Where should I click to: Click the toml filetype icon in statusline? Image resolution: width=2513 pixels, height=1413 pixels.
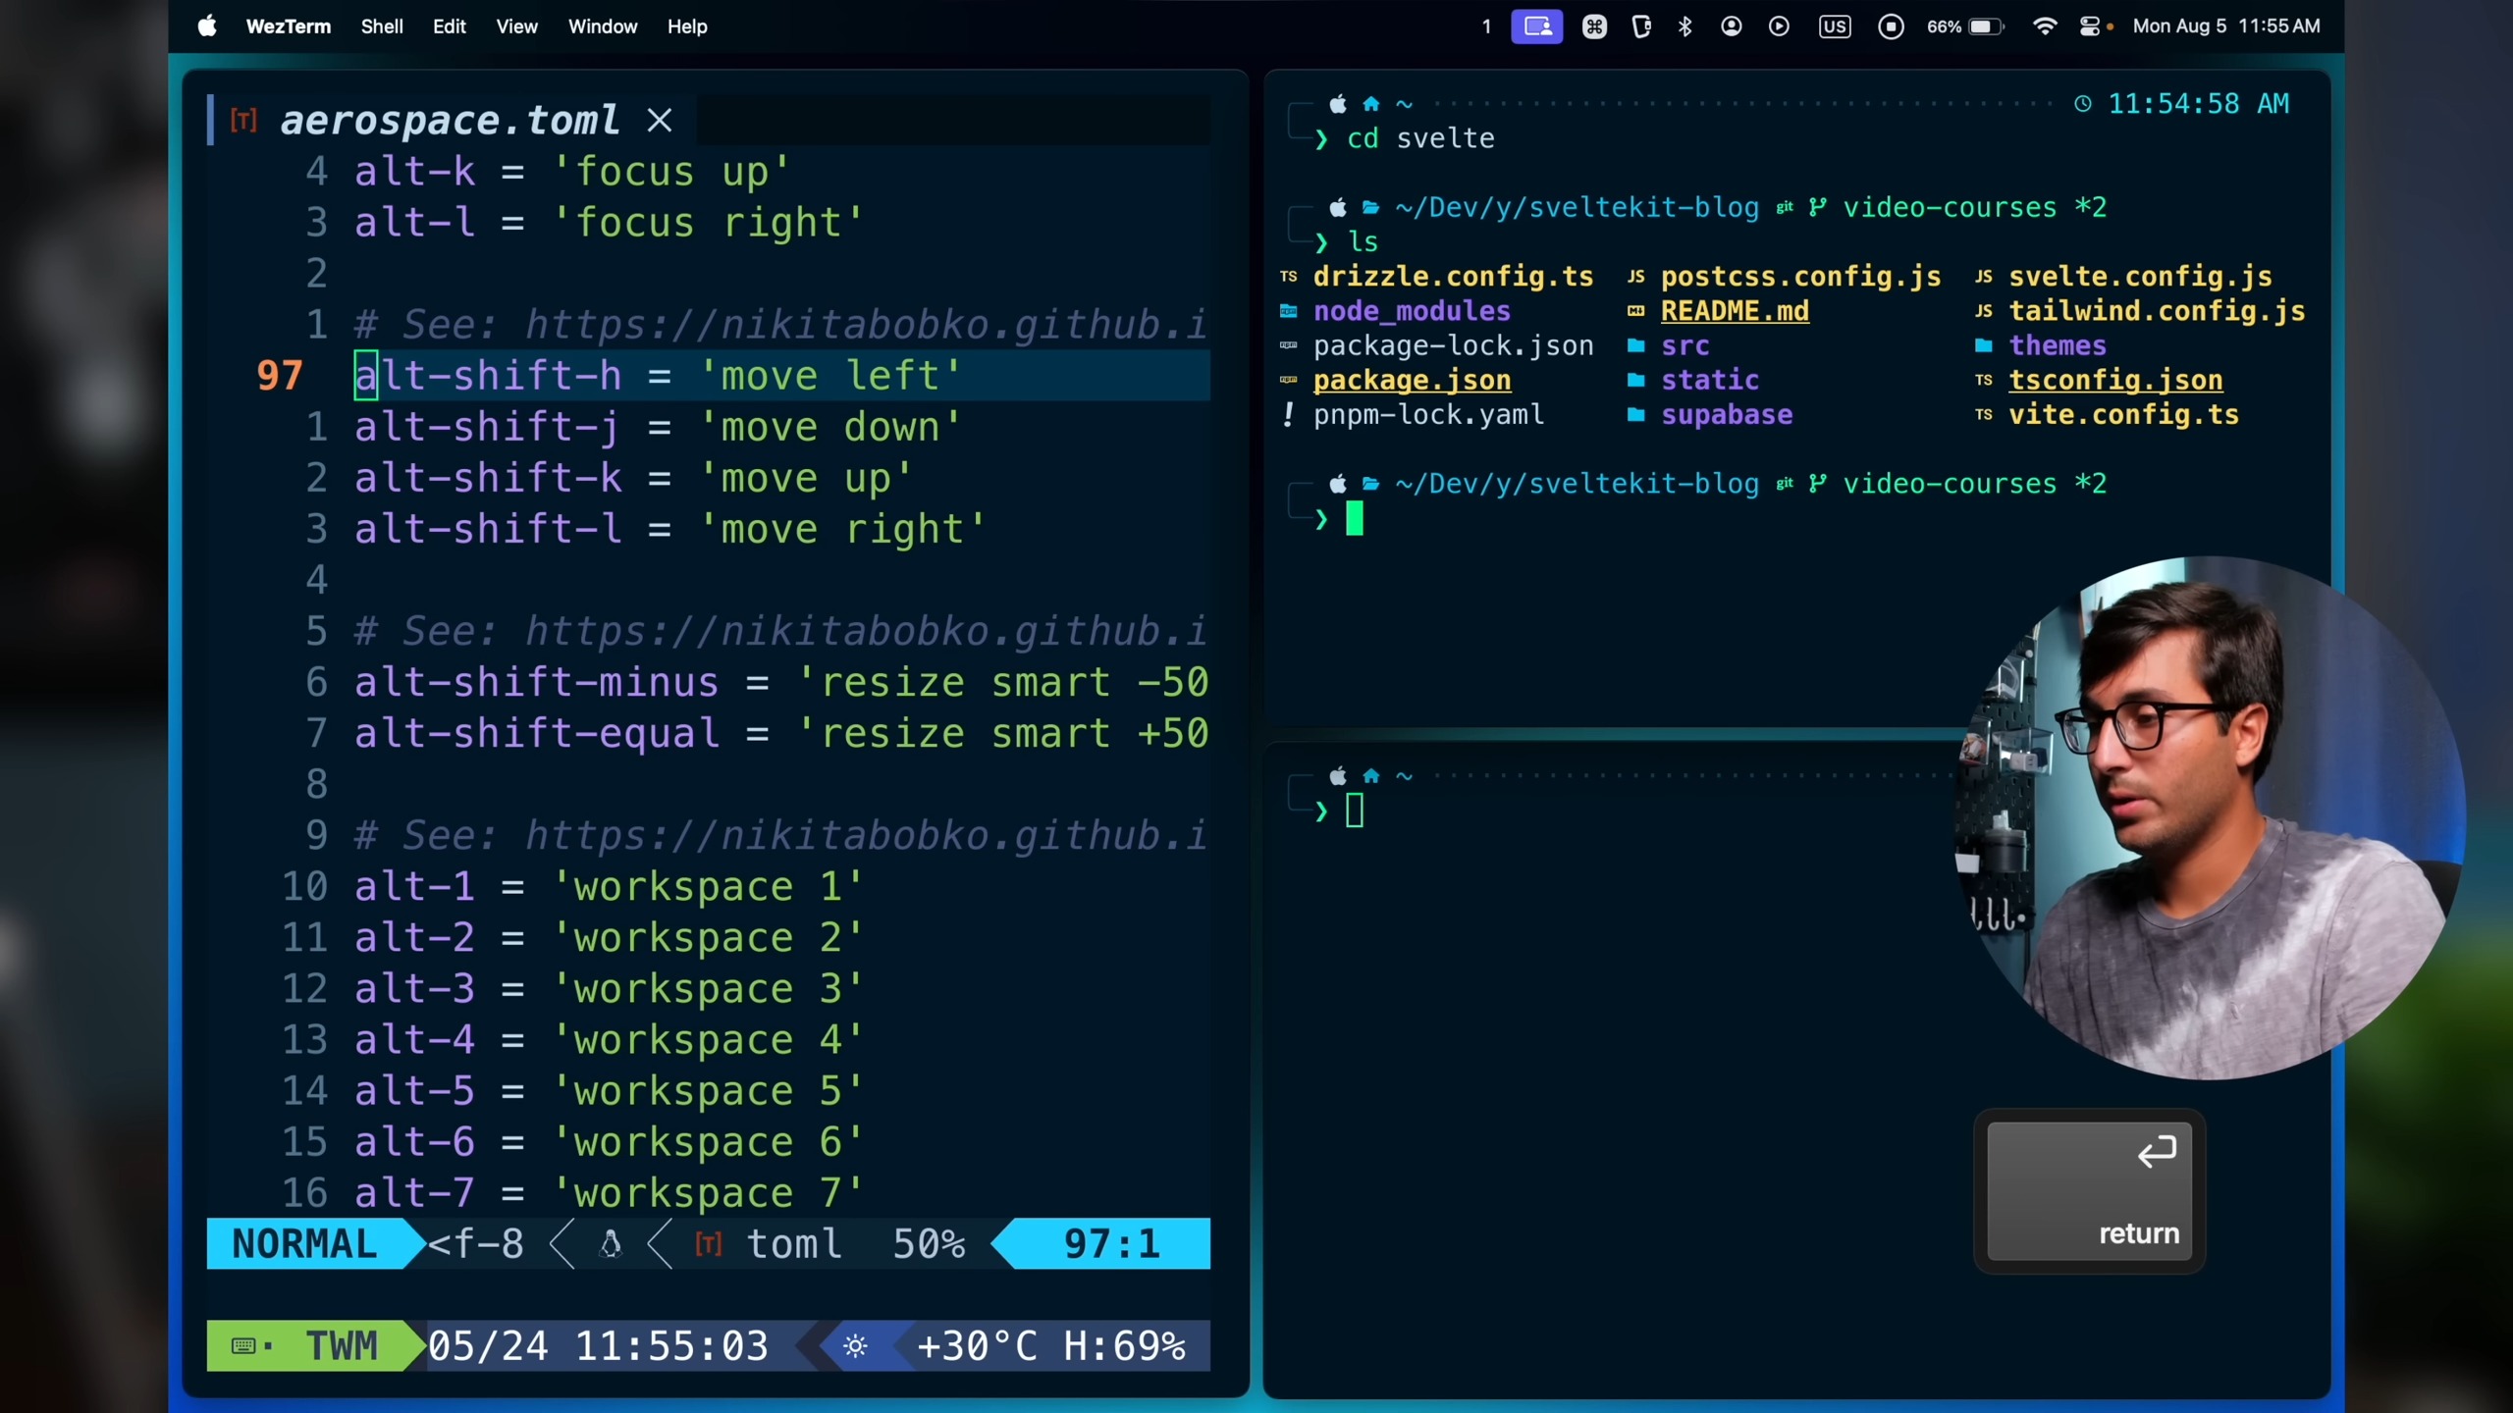pyautogui.click(x=709, y=1244)
